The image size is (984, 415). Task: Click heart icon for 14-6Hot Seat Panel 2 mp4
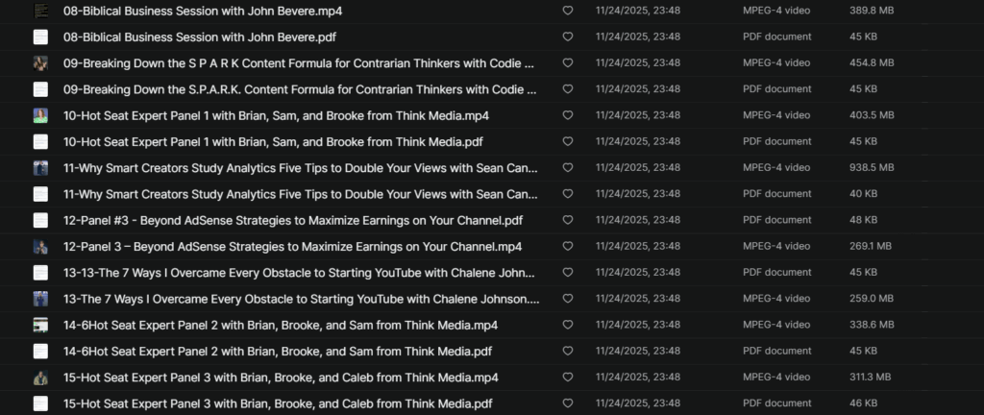[567, 325]
